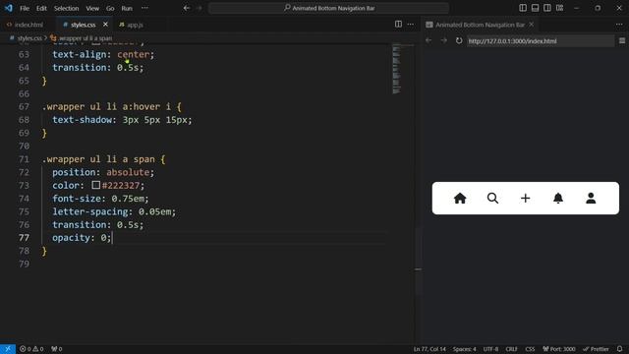Viewport: 629px width, 354px height.
Task: Split the editor to the right
Action: point(398,25)
